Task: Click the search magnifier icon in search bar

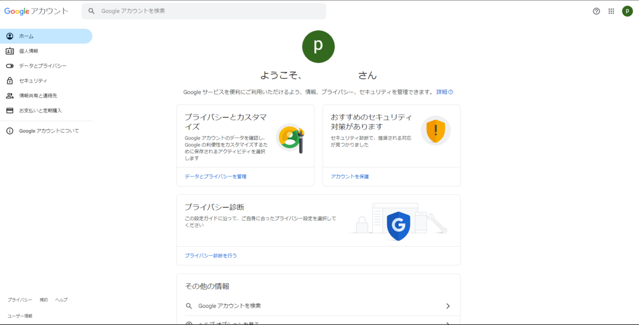Action: (92, 11)
